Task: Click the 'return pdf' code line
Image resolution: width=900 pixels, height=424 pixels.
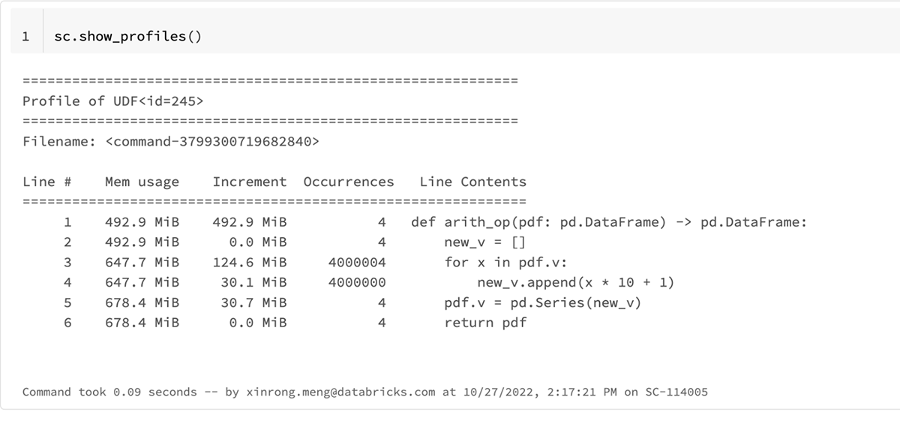Action: tap(485, 323)
